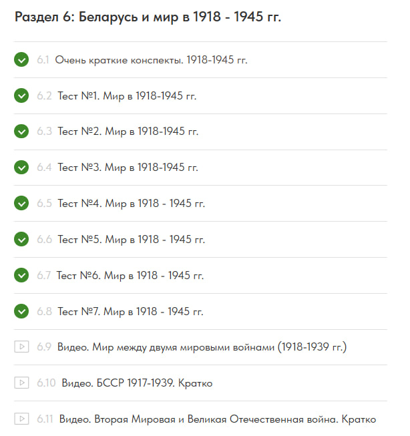Click completed checkmark next to Тест №1

point(21,96)
